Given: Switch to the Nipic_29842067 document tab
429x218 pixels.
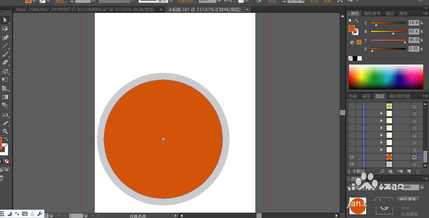Looking at the screenshot, I should (x=85, y=9).
